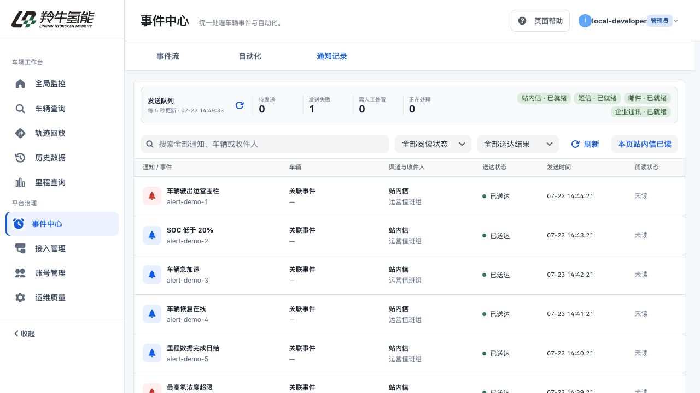Mark all read with 本页站内信已读
This screenshot has width=700, height=393.
coord(645,144)
